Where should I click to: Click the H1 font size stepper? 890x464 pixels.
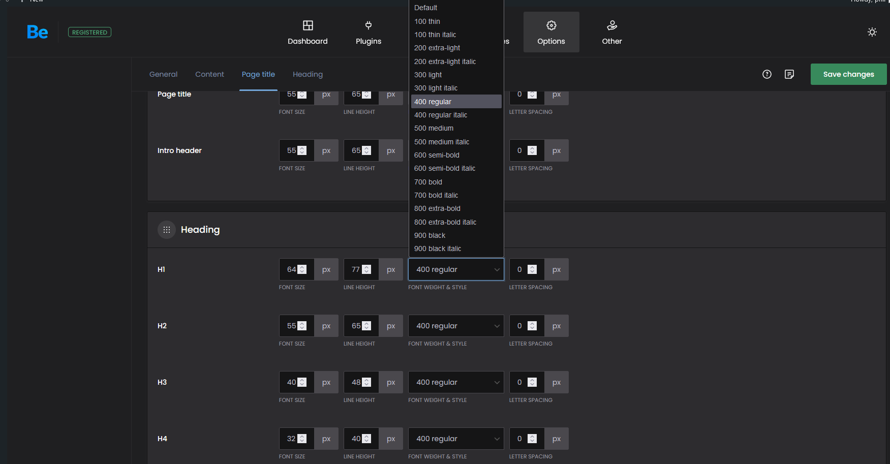(x=302, y=269)
